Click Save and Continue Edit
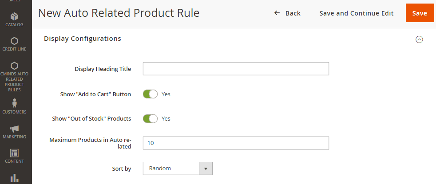This screenshot has width=436, height=184. click(357, 13)
